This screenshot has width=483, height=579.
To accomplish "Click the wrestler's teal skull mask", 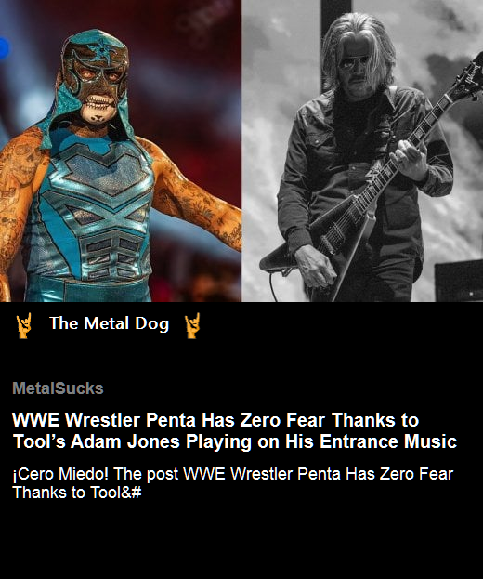I will point(95,77).
